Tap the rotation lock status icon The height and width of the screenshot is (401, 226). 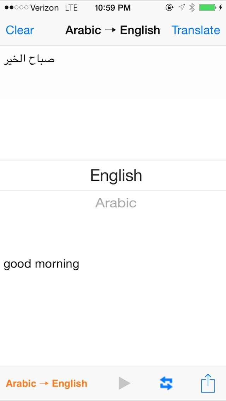pos(169,7)
